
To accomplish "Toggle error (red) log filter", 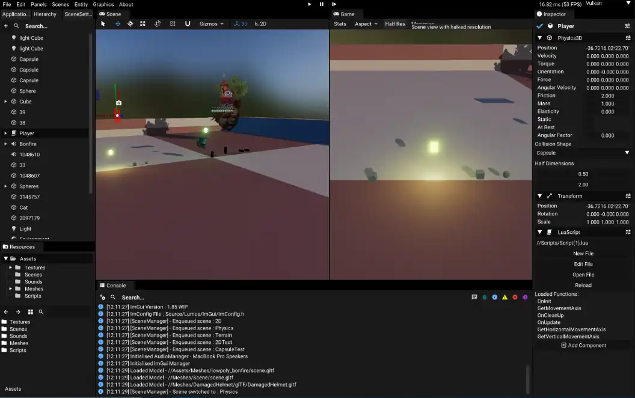I will point(515,297).
